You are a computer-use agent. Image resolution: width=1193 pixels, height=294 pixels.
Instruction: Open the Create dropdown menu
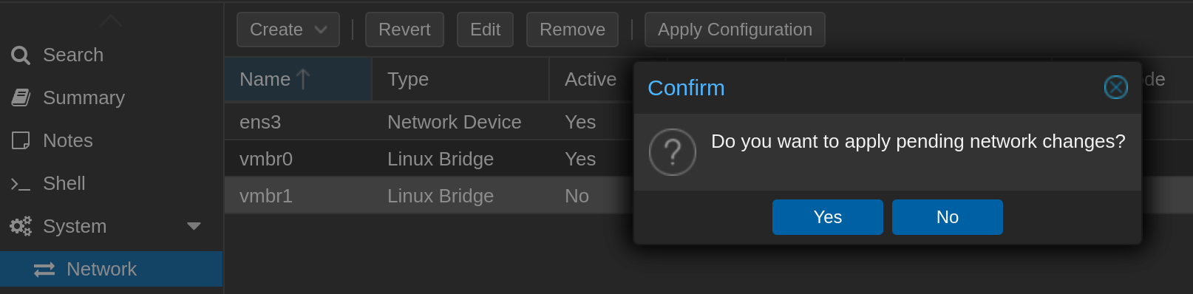288,30
